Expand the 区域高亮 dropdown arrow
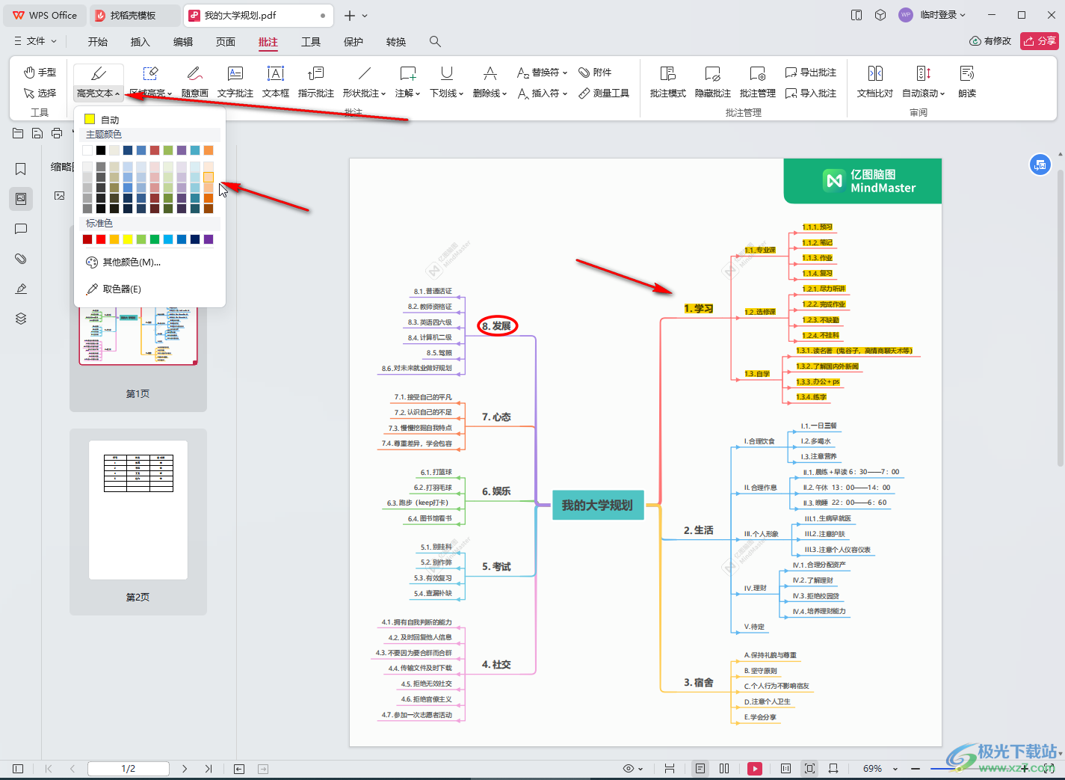 pyautogui.click(x=170, y=93)
